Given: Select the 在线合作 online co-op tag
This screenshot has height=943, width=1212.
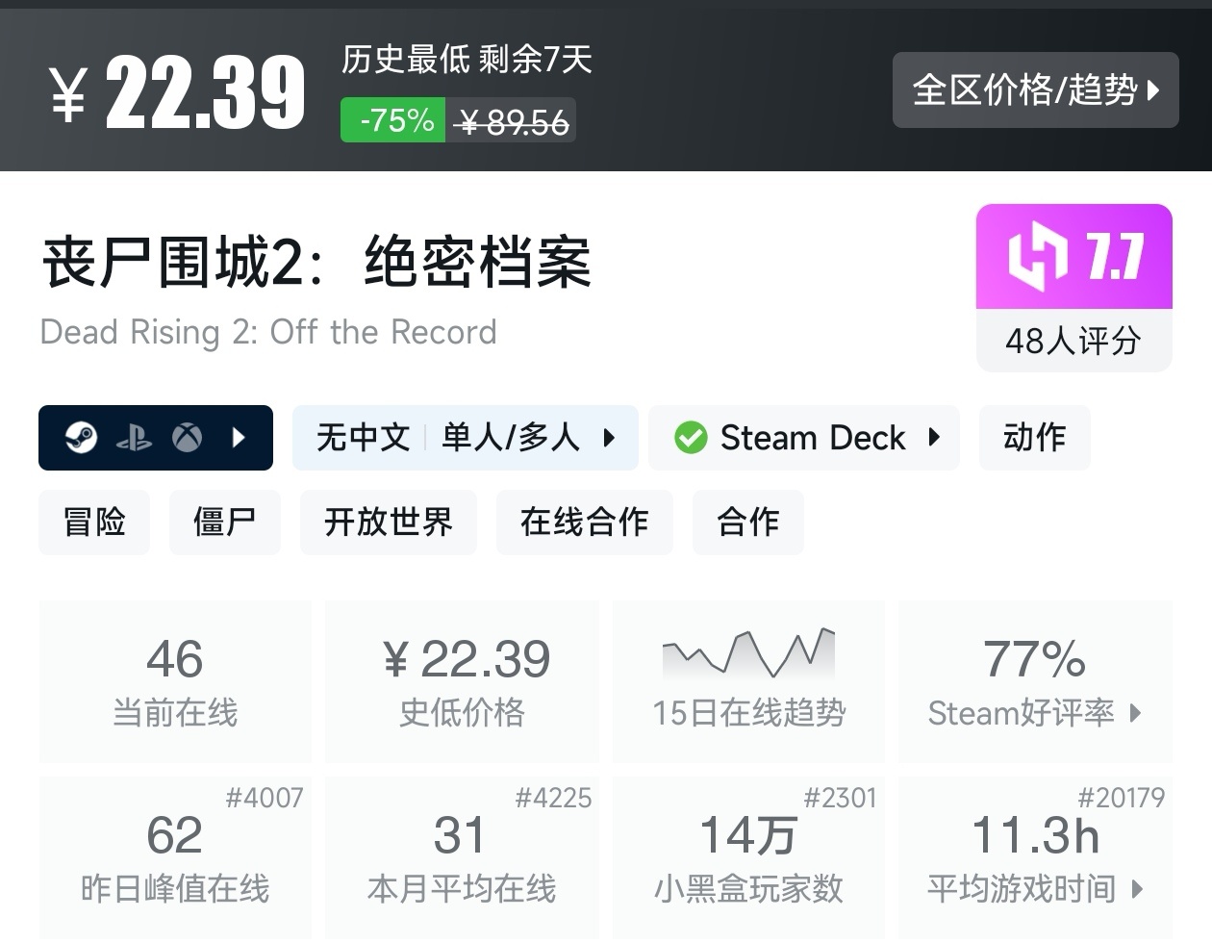Looking at the screenshot, I should pos(584,522).
